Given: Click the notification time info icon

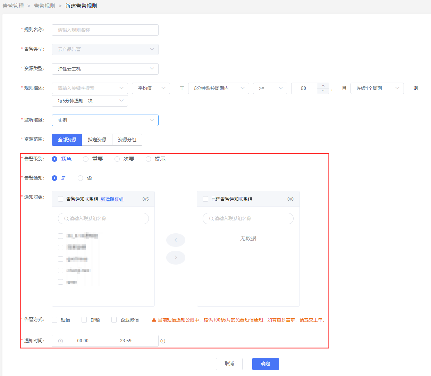Looking at the screenshot, I should pos(163,341).
